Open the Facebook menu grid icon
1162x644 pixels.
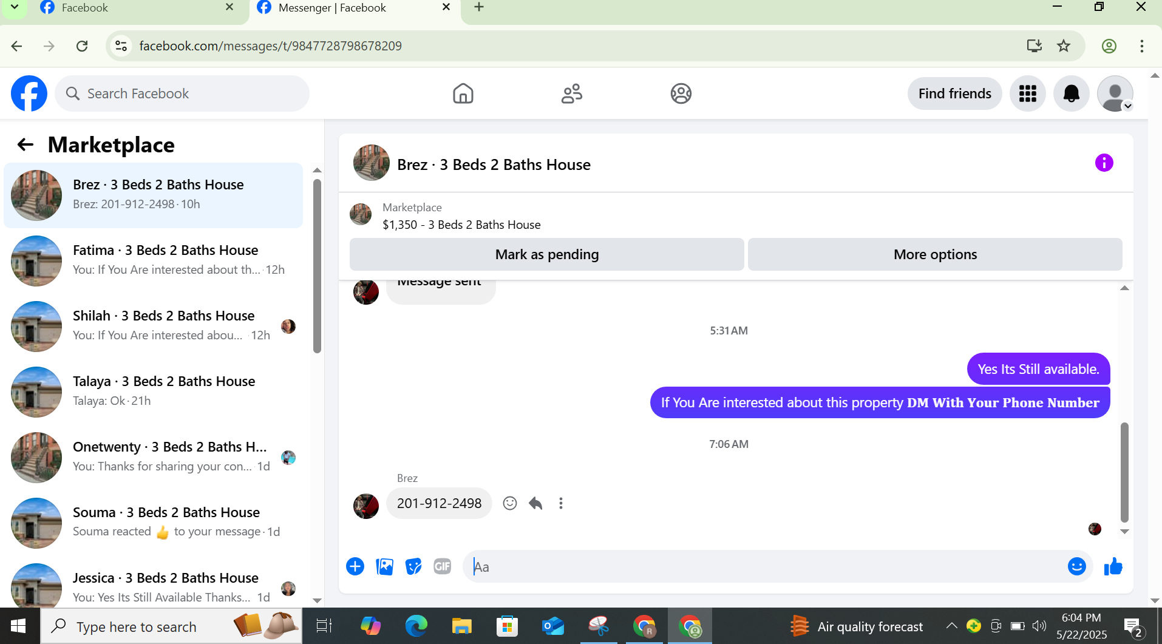[x=1028, y=93]
